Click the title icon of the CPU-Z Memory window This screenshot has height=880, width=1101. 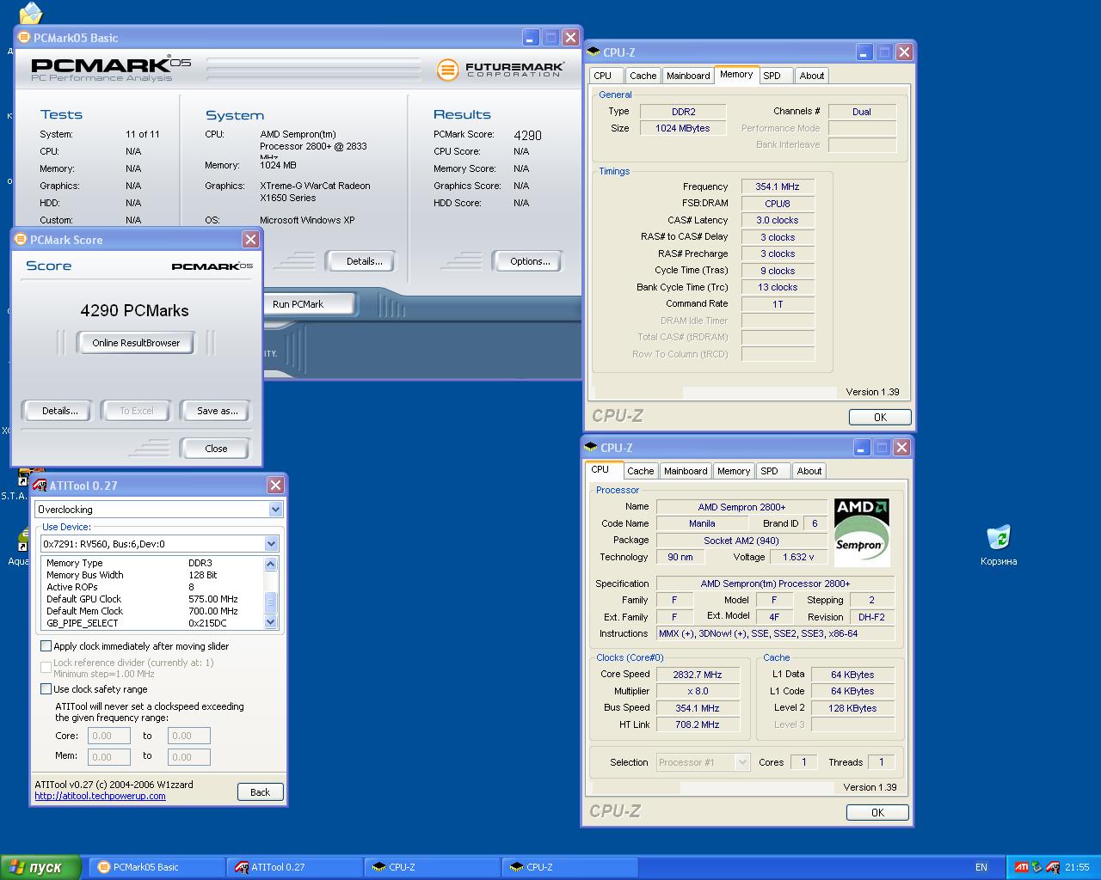[594, 52]
